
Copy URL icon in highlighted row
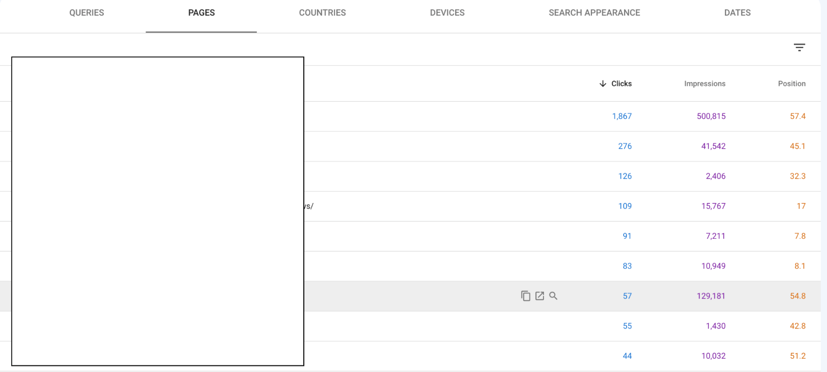pos(525,296)
